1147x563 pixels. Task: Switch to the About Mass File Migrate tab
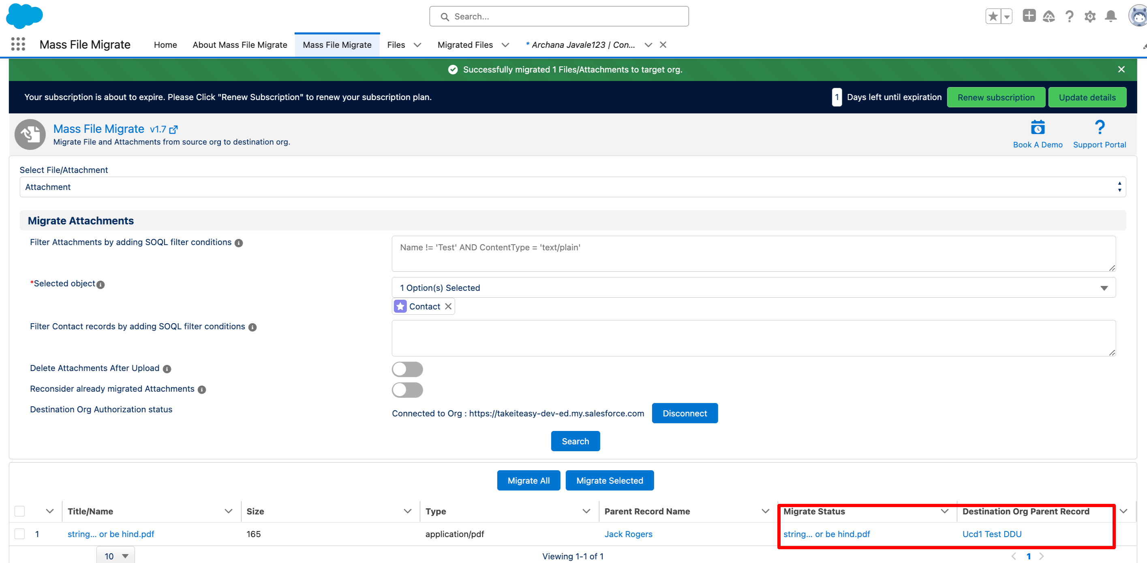coord(240,45)
